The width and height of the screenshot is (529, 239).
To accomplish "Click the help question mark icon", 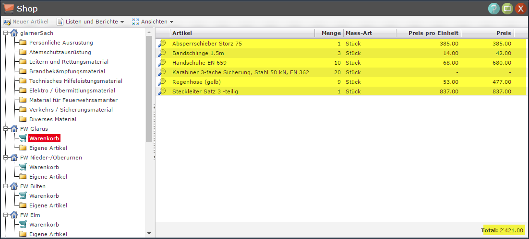I will pyautogui.click(x=493, y=8).
